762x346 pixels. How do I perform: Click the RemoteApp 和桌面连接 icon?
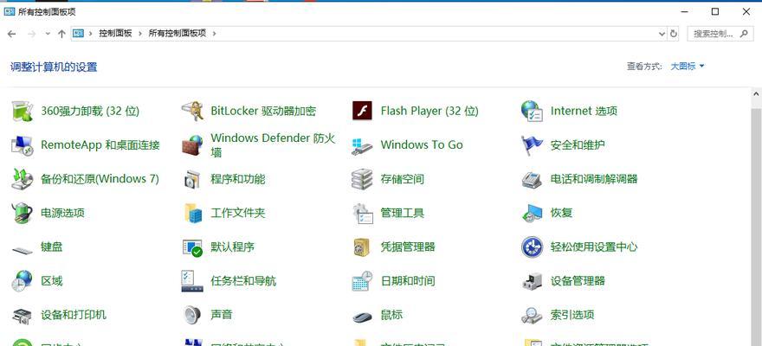point(22,145)
